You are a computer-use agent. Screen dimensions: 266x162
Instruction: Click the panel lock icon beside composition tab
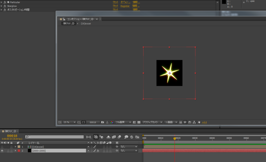tap(64, 19)
